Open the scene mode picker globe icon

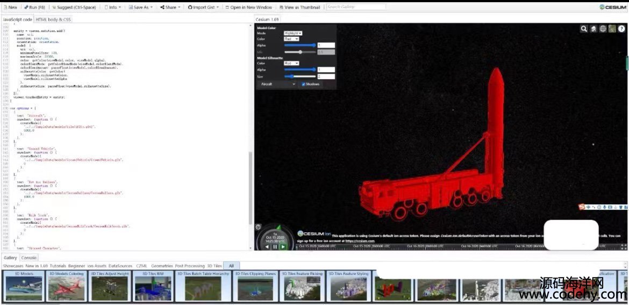click(x=603, y=29)
